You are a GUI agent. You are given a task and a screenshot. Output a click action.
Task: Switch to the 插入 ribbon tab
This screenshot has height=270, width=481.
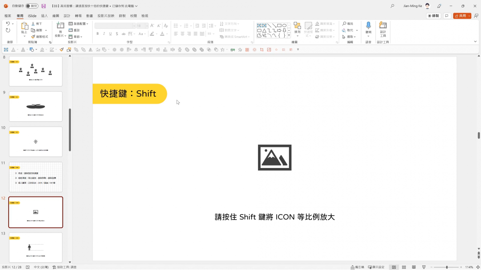tap(44, 16)
